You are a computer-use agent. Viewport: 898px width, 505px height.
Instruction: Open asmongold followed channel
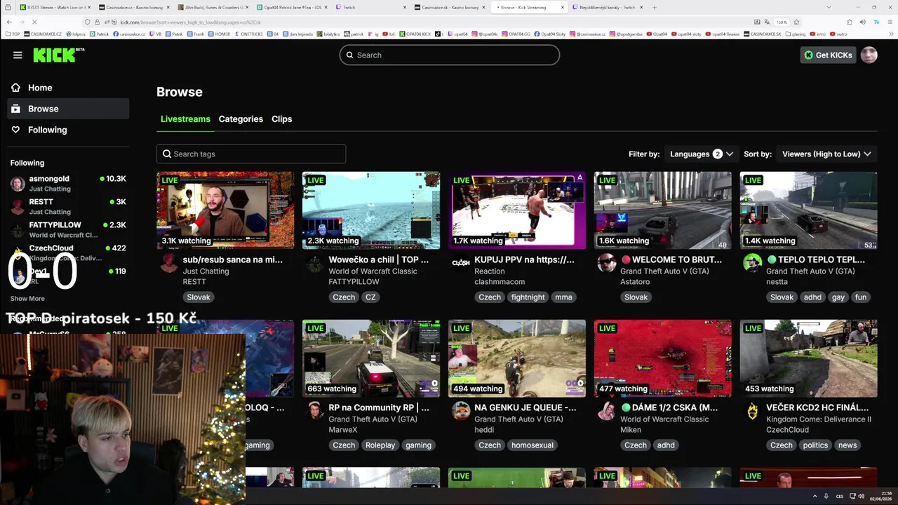(68, 184)
